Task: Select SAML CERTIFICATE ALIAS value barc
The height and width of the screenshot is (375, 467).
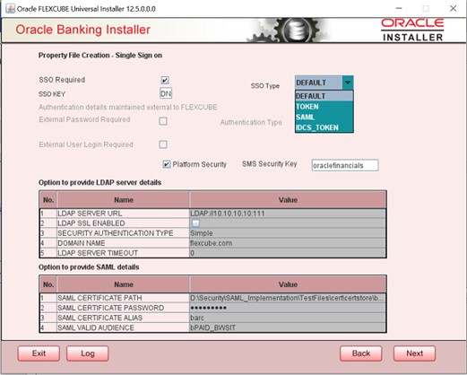Action: click(288, 318)
